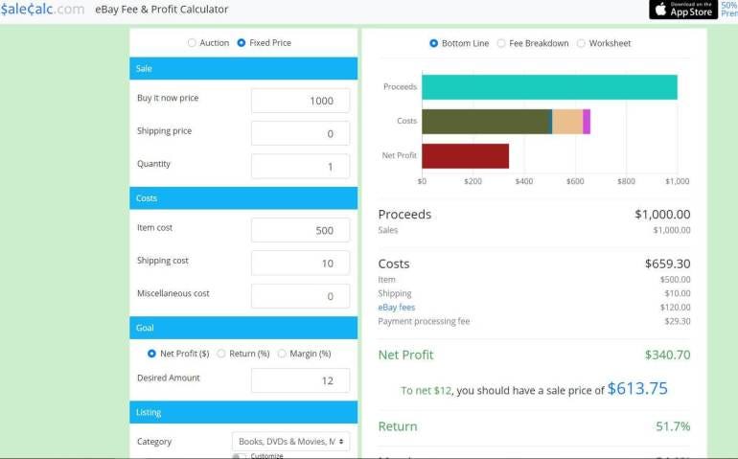This screenshot has height=459, width=738.
Task: Click the red Net Profit chart bar
Action: tap(465, 156)
